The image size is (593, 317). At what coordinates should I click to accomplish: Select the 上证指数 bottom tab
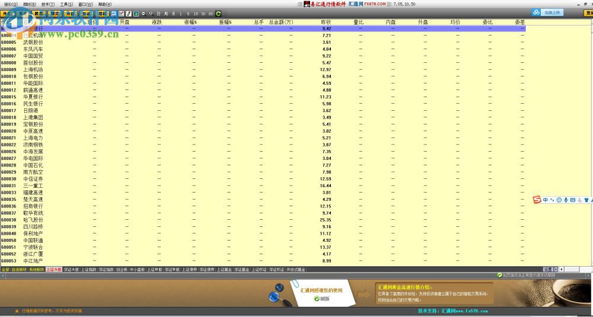click(89, 270)
